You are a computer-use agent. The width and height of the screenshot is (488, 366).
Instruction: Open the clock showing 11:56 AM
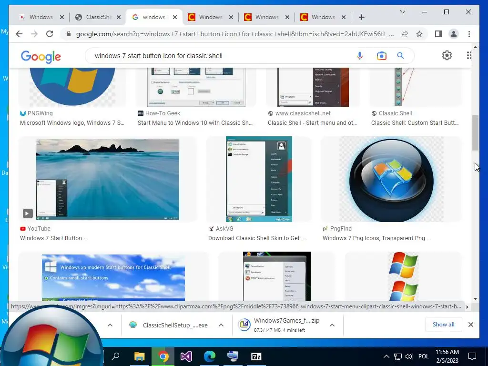pyautogui.click(x=447, y=356)
